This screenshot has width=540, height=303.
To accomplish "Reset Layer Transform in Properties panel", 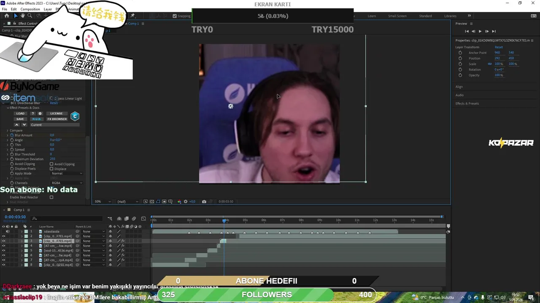I will (x=499, y=47).
